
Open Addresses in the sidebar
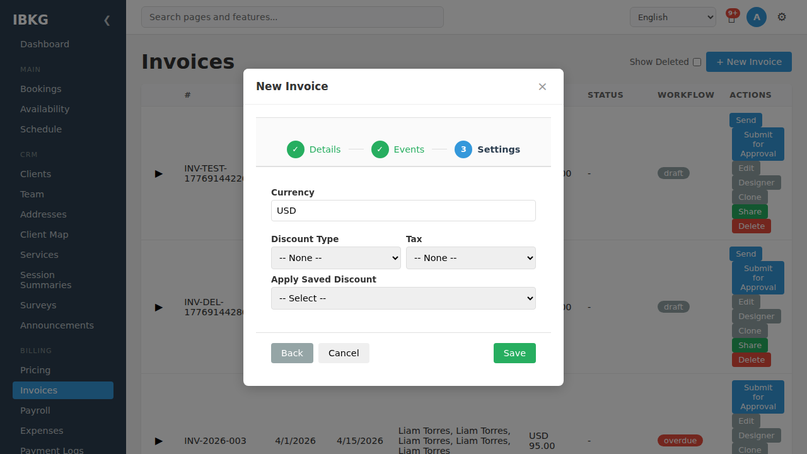click(x=63, y=214)
